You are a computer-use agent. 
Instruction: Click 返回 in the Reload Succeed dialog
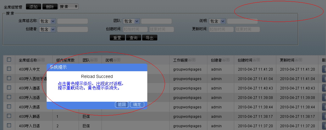pyautogui.click(x=122, y=104)
